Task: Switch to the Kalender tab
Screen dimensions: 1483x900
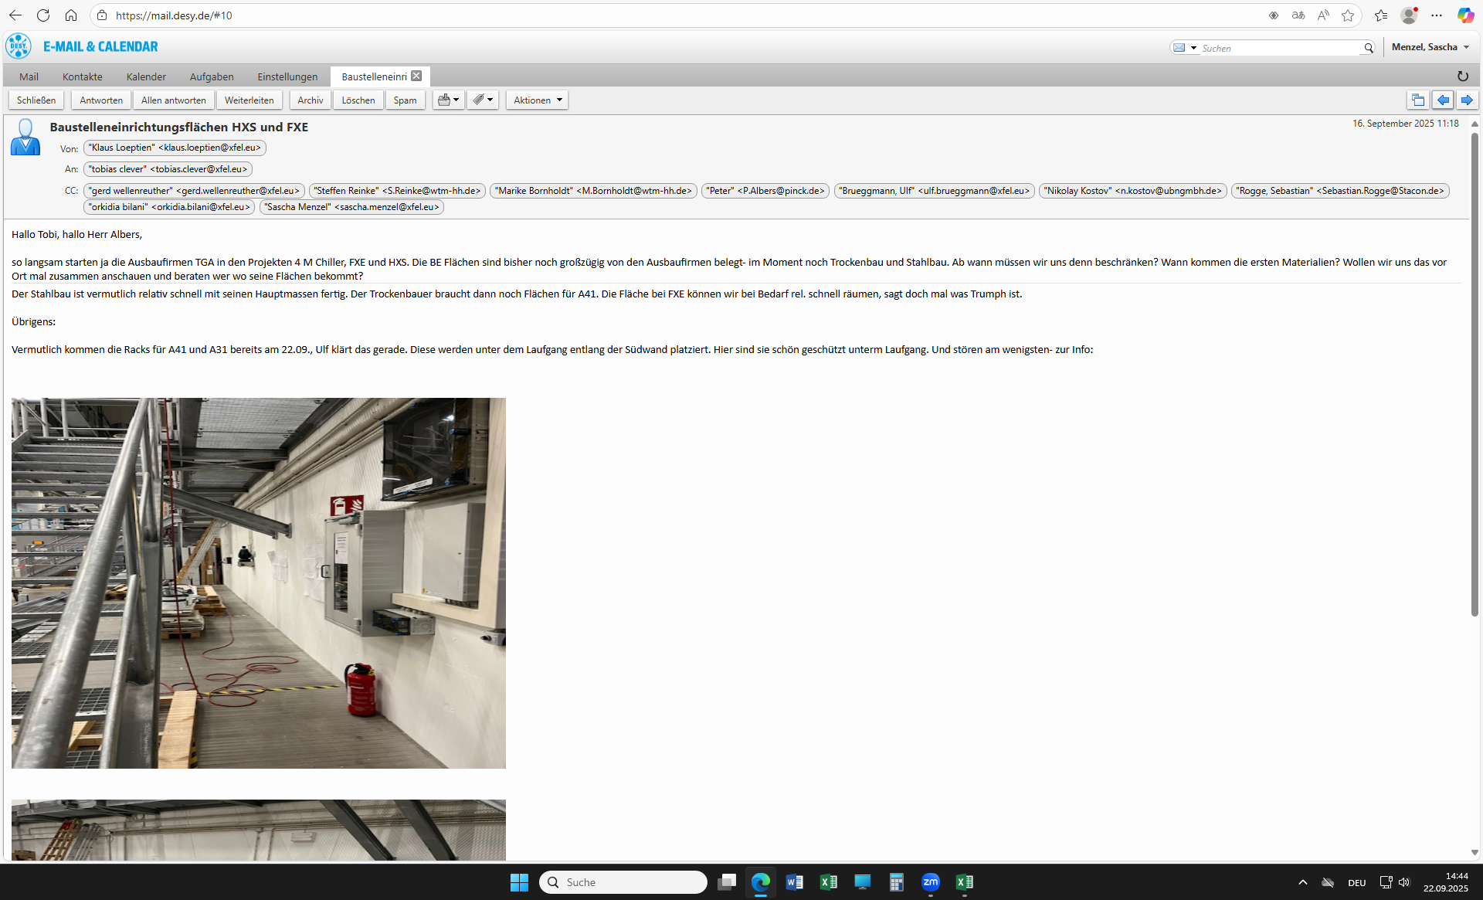Action: pyautogui.click(x=146, y=76)
